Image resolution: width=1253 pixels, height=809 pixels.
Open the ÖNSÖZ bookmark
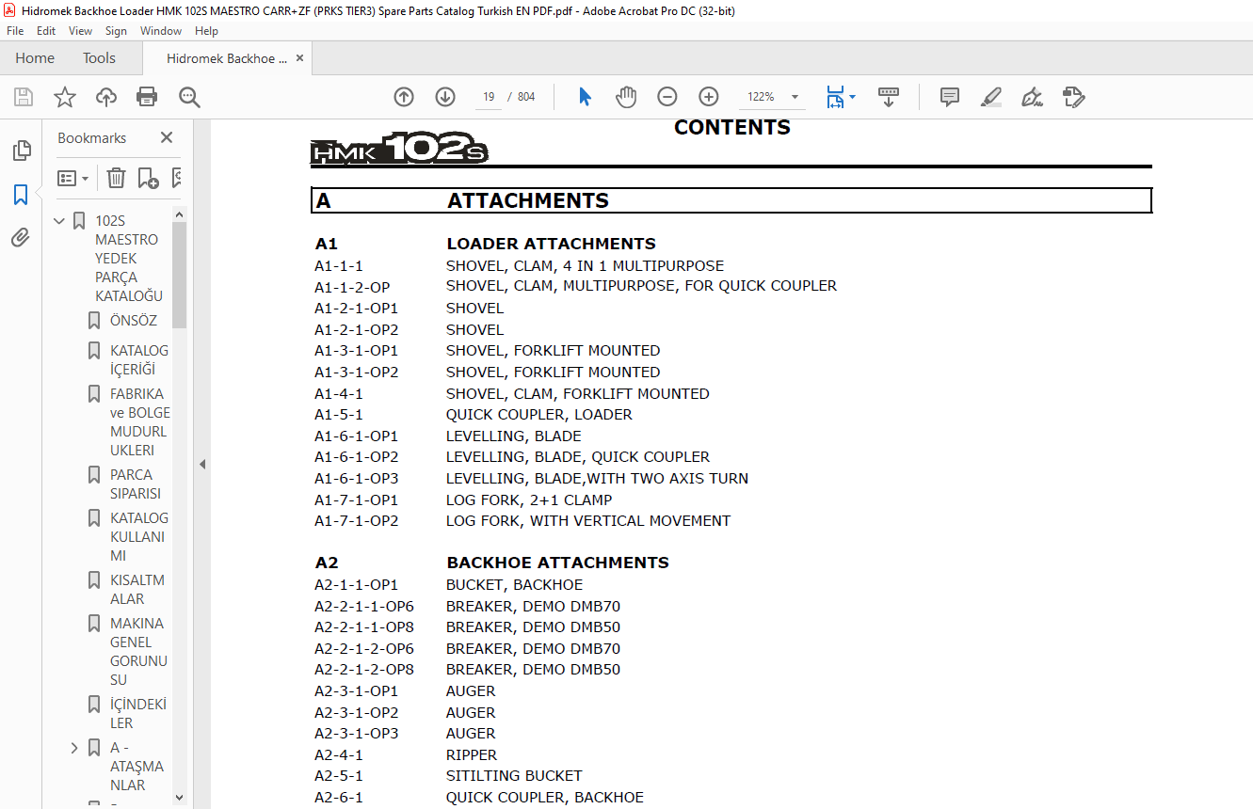(134, 321)
